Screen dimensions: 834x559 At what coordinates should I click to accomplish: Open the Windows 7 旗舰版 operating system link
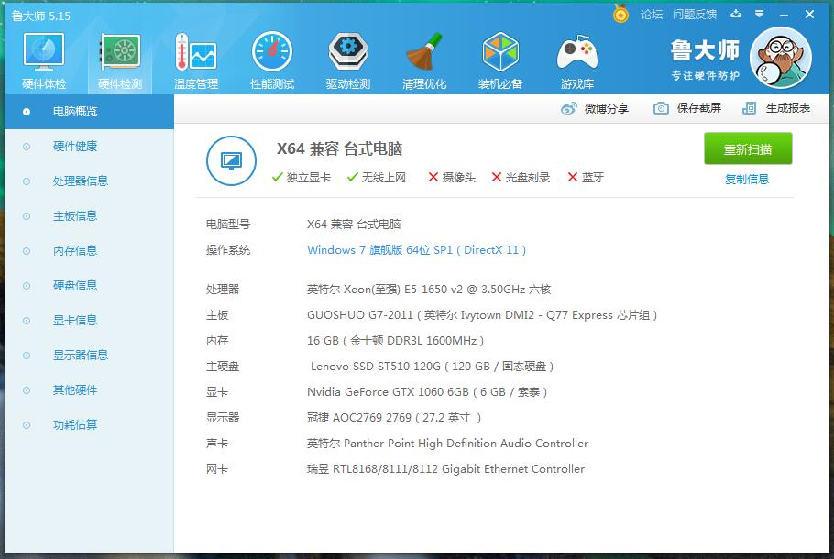pyautogui.click(x=416, y=250)
